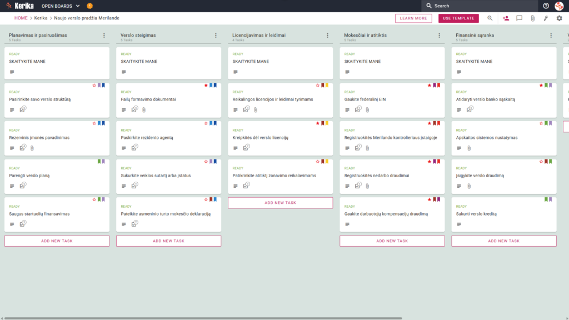Open attachment icon on Rezervinis įmonės pavadinimas
This screenshot has height=320, width=569.
coord(32,148)
